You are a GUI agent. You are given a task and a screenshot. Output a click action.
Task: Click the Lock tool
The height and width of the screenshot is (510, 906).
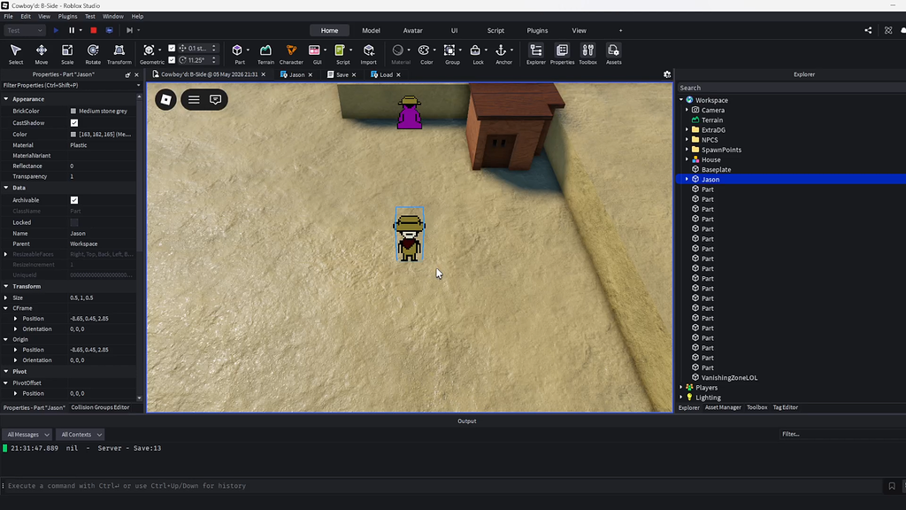click(x=476, y=54)
